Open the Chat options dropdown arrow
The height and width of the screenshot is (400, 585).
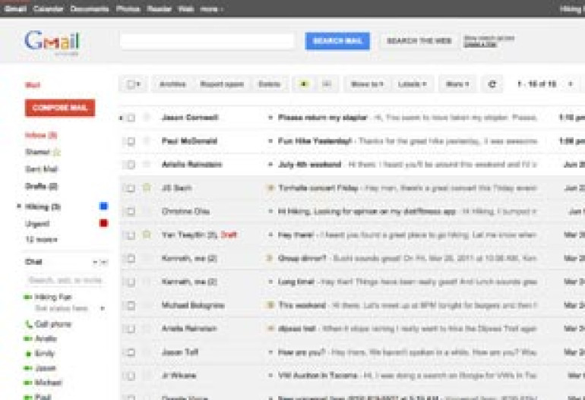pyautogui.click(x=95, y=263)
